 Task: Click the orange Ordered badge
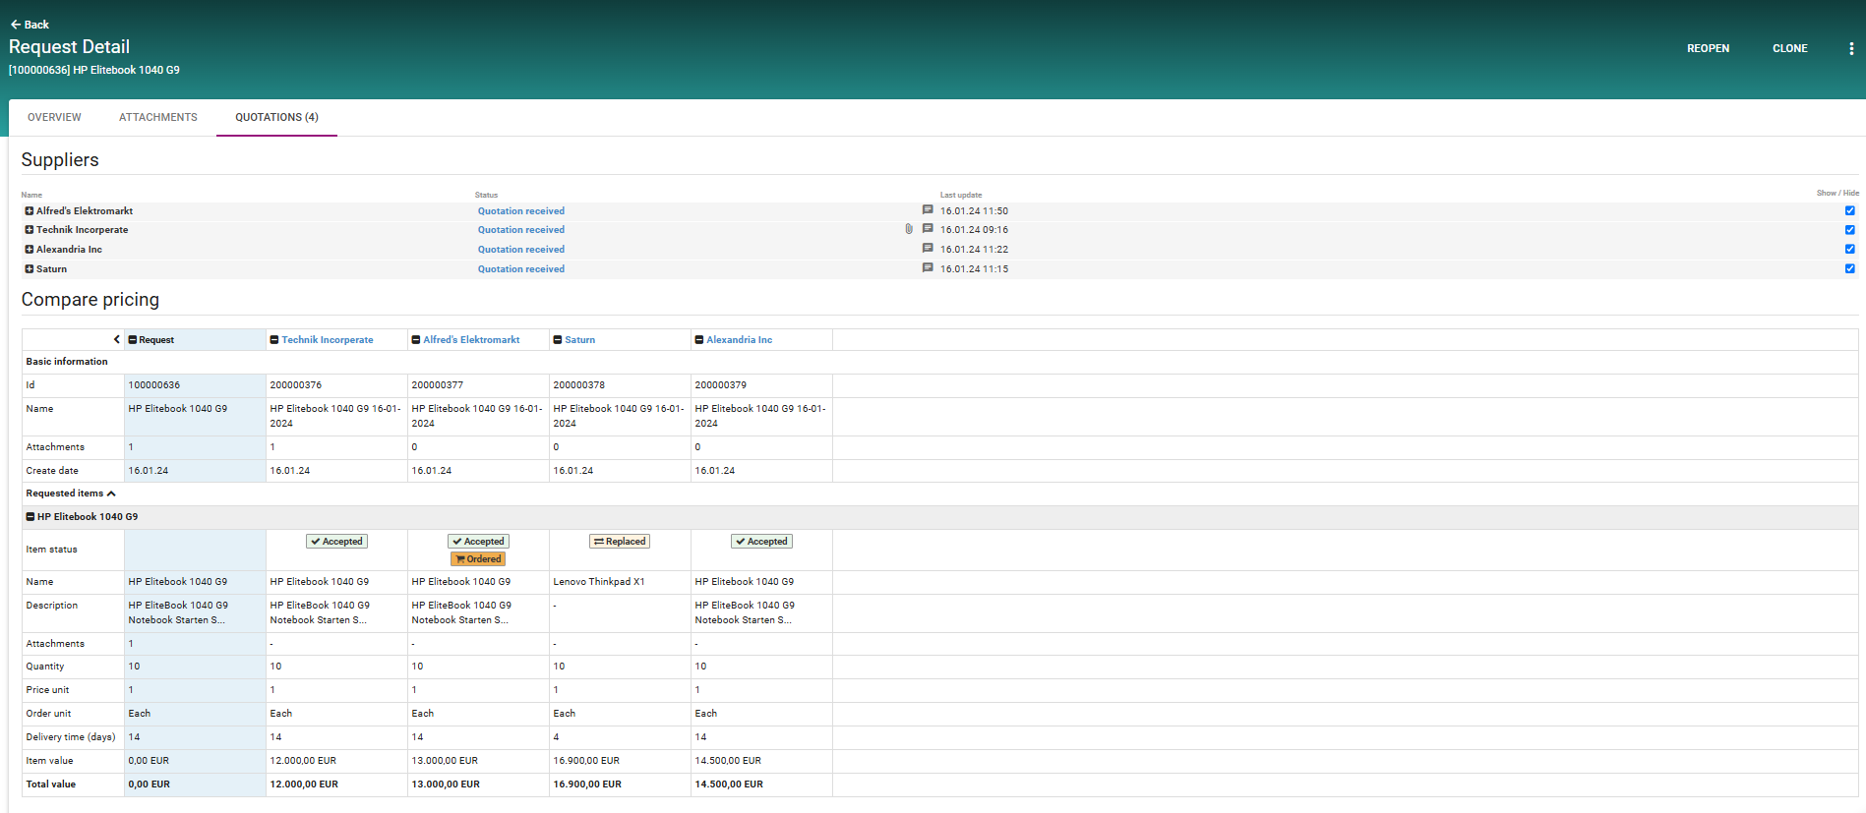pos(478,559)
